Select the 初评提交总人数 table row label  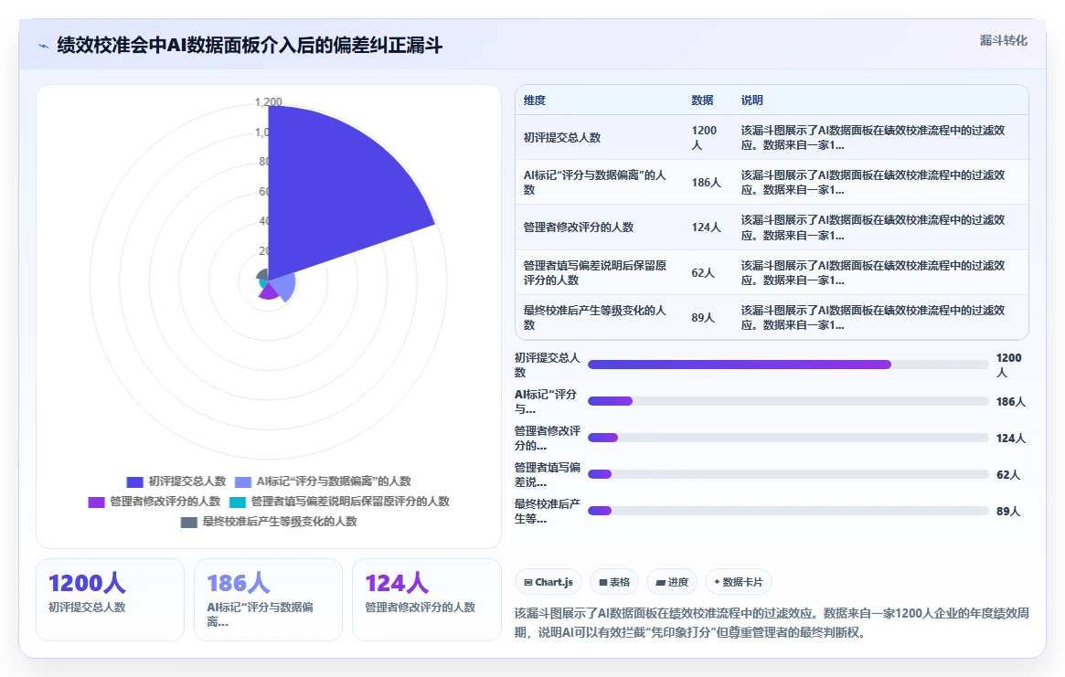point(561,138)
